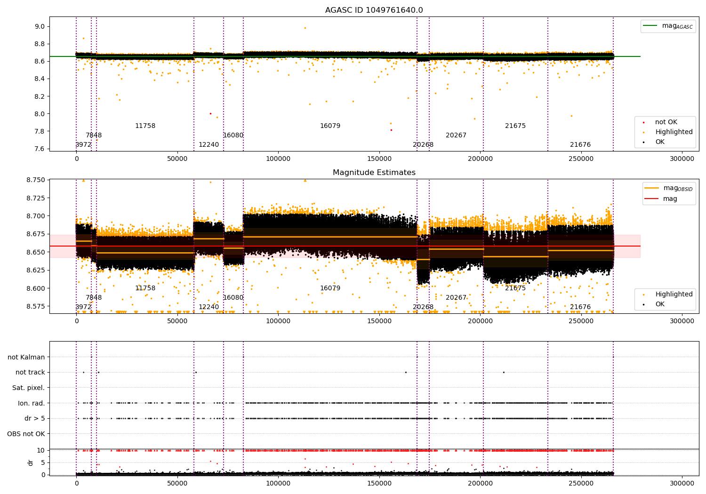
Task: Select the mag OBSID legend entry
Action: 669,188
